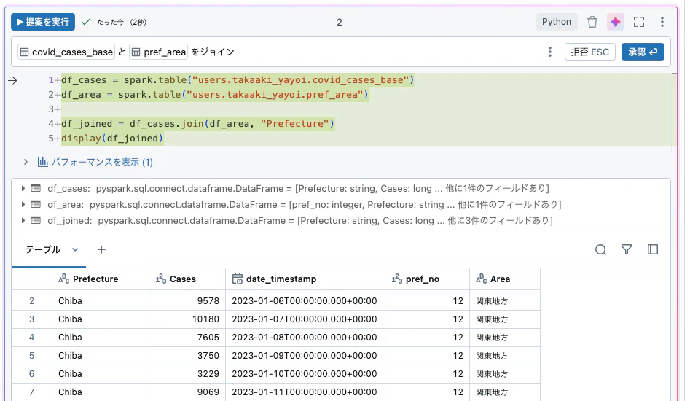Click the display(df_joined) code line

click(x=112, y=139)
